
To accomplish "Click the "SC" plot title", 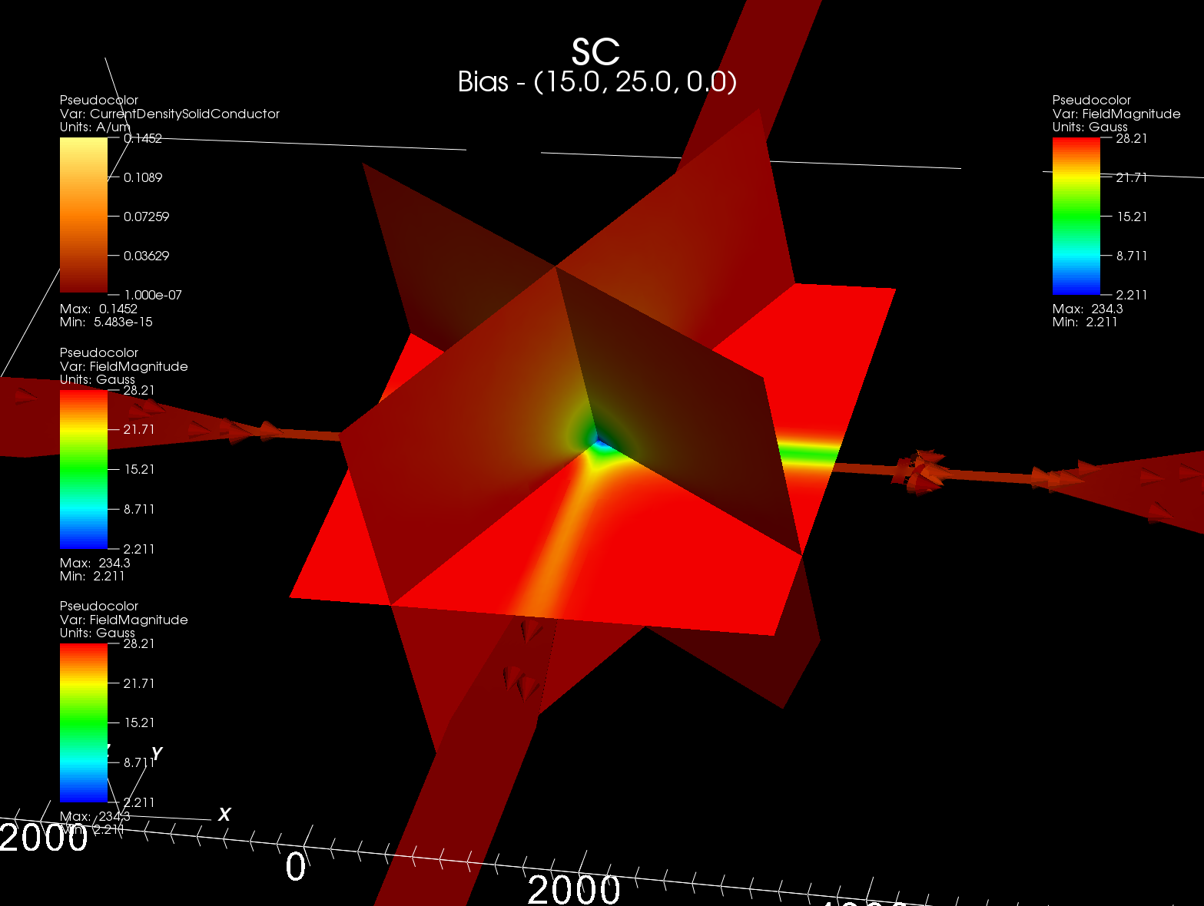I will (x=595, y=52).
